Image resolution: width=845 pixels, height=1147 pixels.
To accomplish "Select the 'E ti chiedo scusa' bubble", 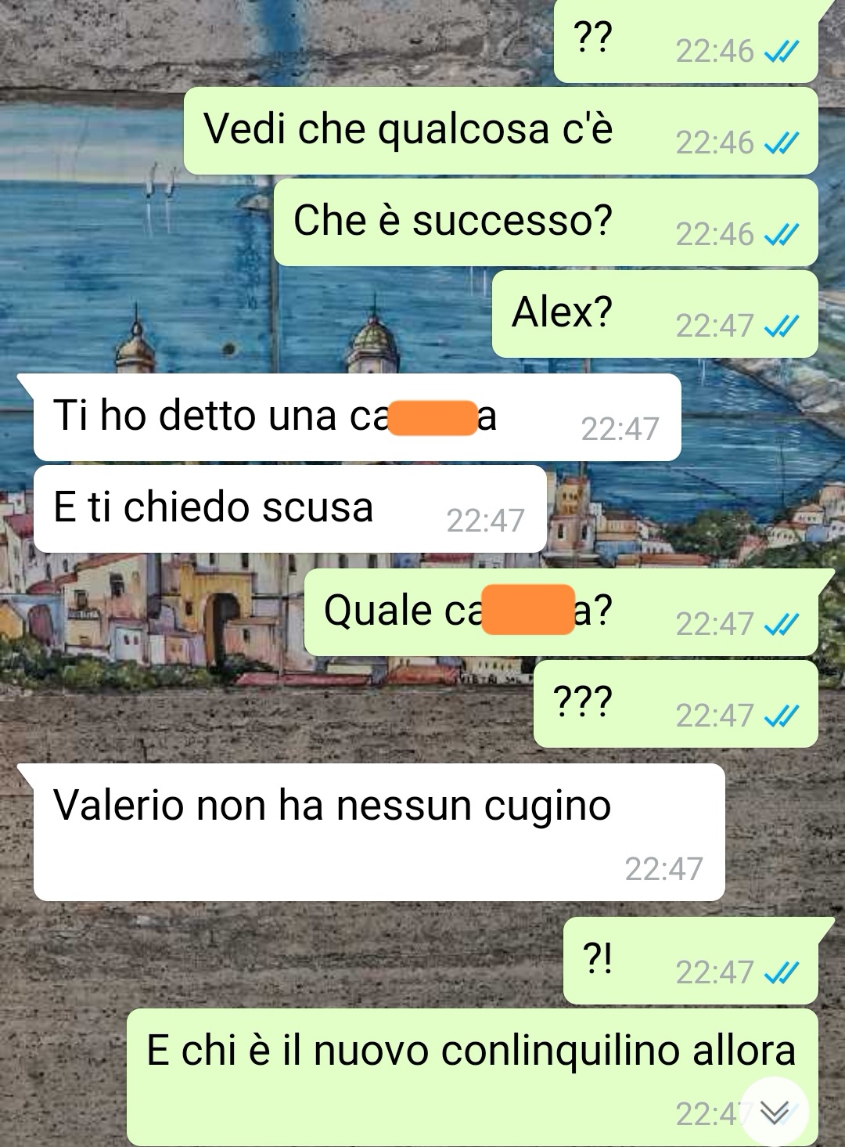I will click(289, 509).
